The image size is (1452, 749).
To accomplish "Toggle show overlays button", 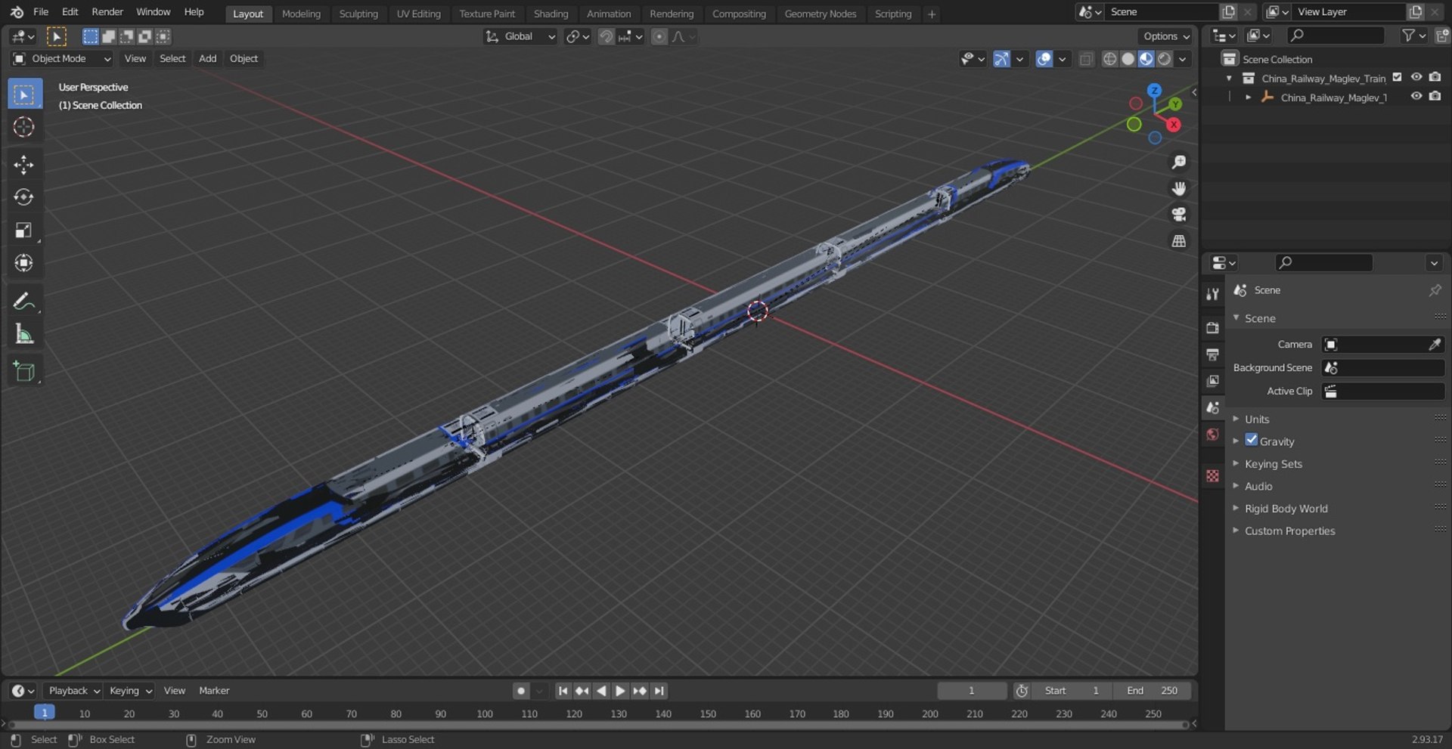I will tap(1044, 59).
